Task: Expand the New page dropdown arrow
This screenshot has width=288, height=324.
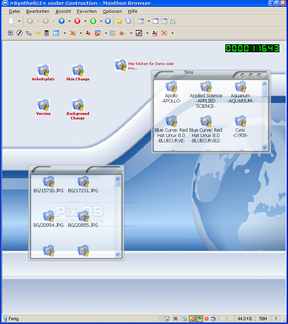Action: click(x=19, y=21)
